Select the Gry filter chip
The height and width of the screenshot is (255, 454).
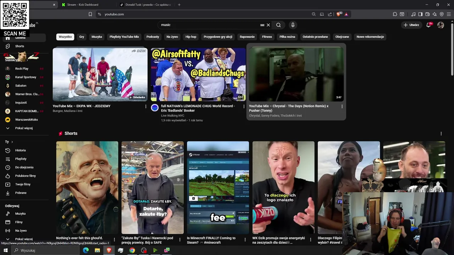point(82,37)
